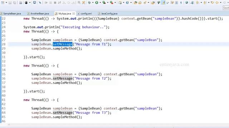Click the Last Edit Location icon
Image resolution: width=229 pixels, height=128 pixels.
(x=213, y=2)
